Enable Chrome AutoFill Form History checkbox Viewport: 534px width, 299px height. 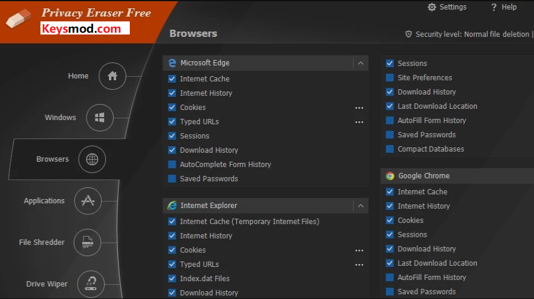pyautogui.click(x=389, y=278)
